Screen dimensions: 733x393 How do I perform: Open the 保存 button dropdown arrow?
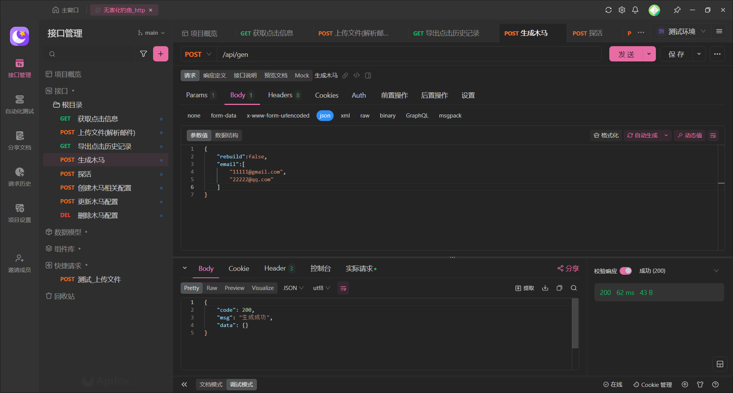[x=699, y=54]
